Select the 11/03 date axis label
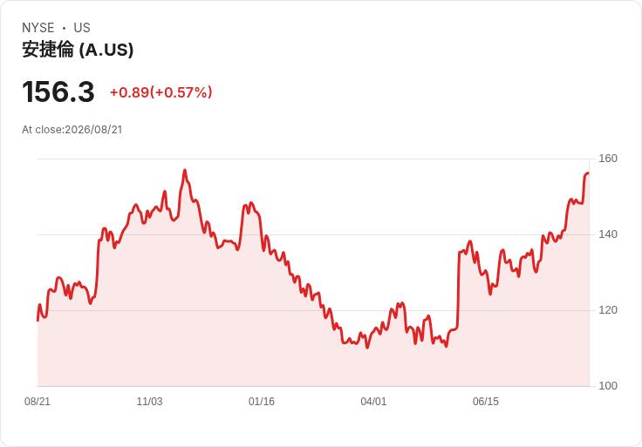642x447 pixels. point(149,402)
